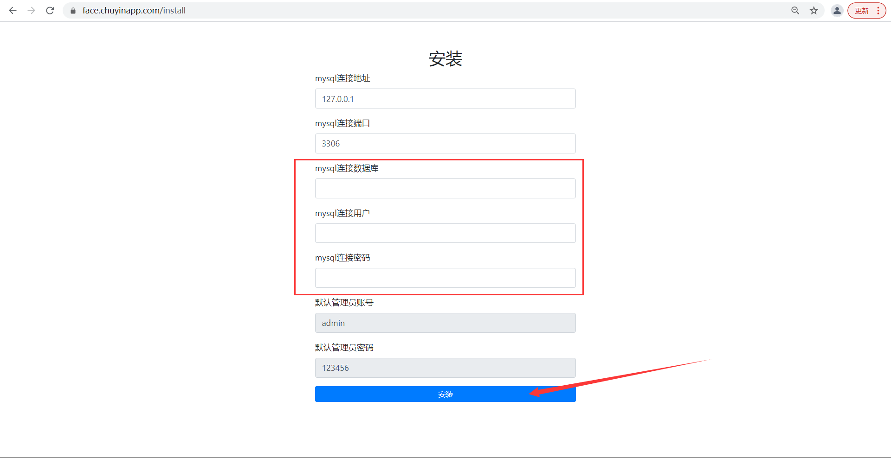Click the mysql连接密码 label
This screenshot has width=891, height=458.
tap(342, 258)
